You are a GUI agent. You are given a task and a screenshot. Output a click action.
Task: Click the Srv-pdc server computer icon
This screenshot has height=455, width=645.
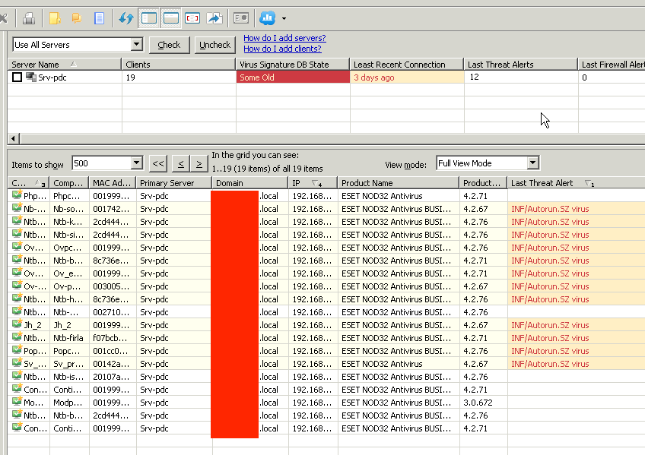click(31, 77)
